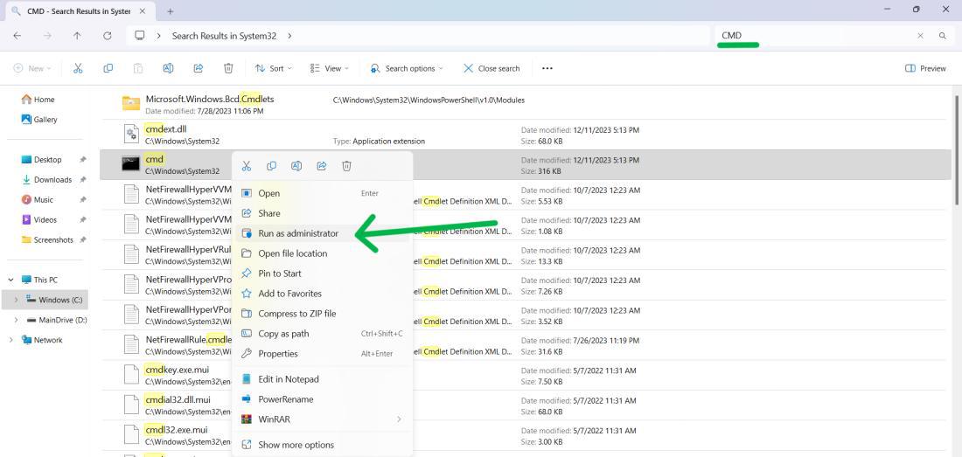Open the Sort dropdown
Image resolution: width=962 pixels, height=457 pixels.
tap(274, 69)
